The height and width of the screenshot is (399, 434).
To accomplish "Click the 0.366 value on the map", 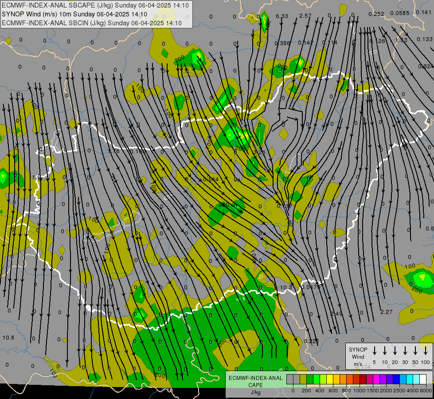I will 282,43.
